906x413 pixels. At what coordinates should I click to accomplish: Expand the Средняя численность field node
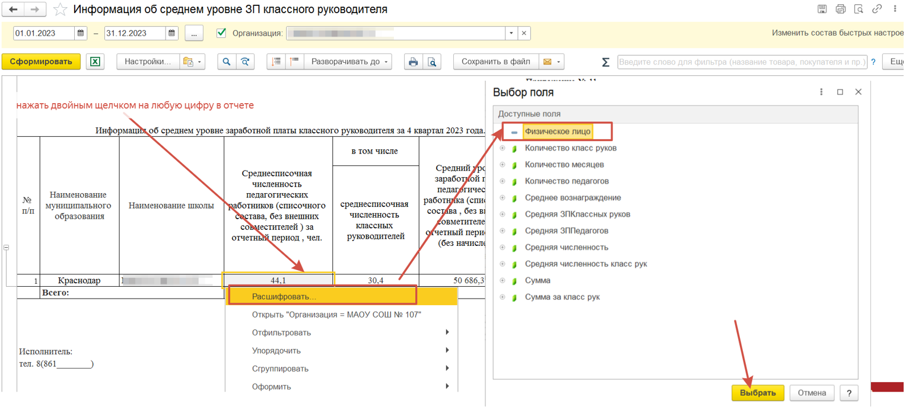pyautogui.click(x=503, y=248)
